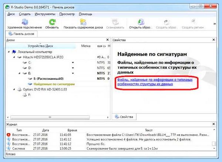
Task: Close the Свойства panel
Action: coord(213,40)
